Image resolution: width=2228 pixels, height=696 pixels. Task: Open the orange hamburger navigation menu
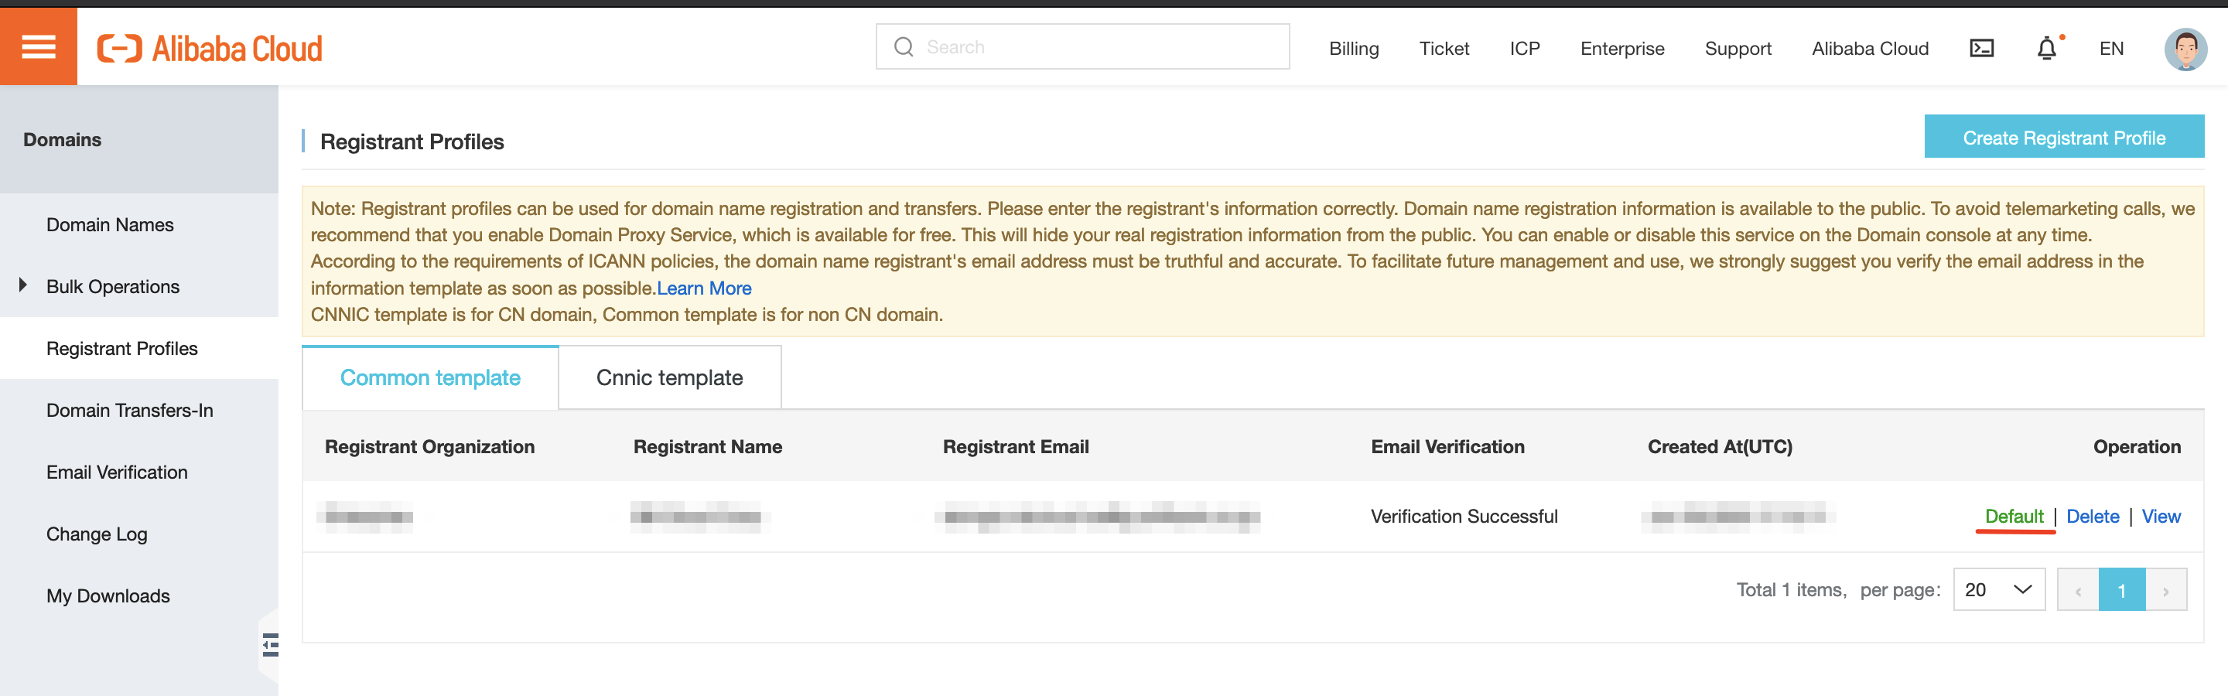tap(38, 46)
